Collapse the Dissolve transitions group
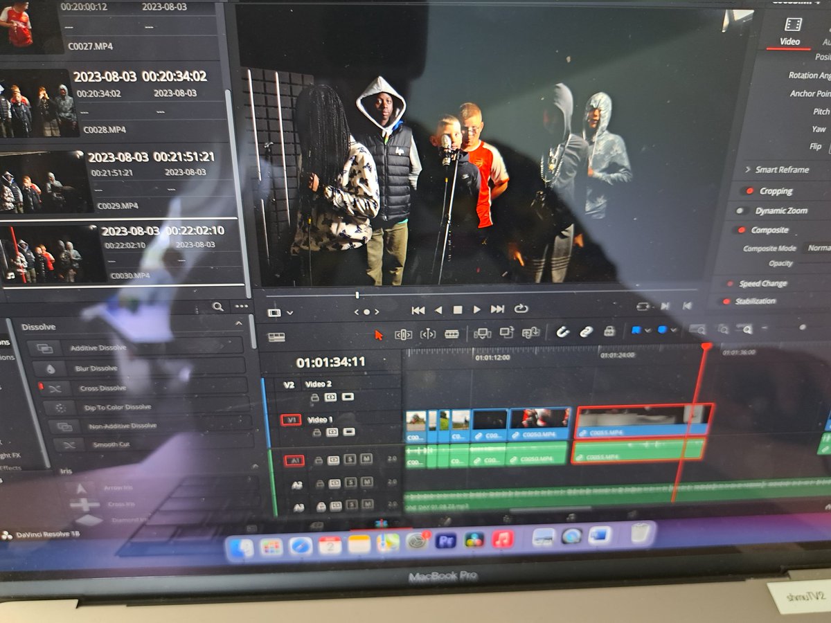Image resolution: width=831 pixels, height=623 pixels. tap(239, 324)
